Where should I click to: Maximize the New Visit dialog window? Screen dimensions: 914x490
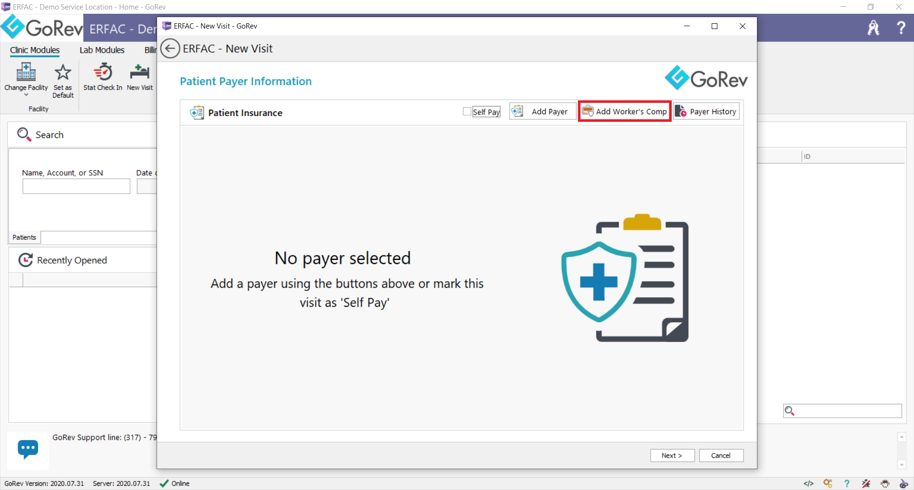[714, 26]
